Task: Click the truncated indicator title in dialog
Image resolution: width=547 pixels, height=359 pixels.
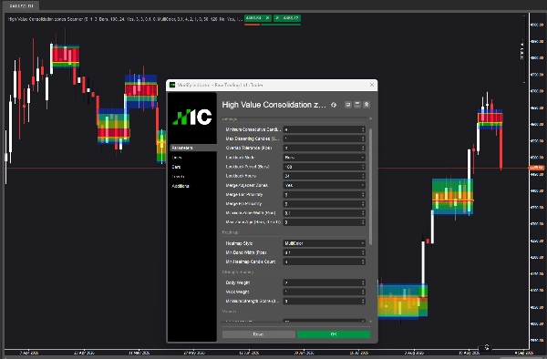Action: (273, 105)
